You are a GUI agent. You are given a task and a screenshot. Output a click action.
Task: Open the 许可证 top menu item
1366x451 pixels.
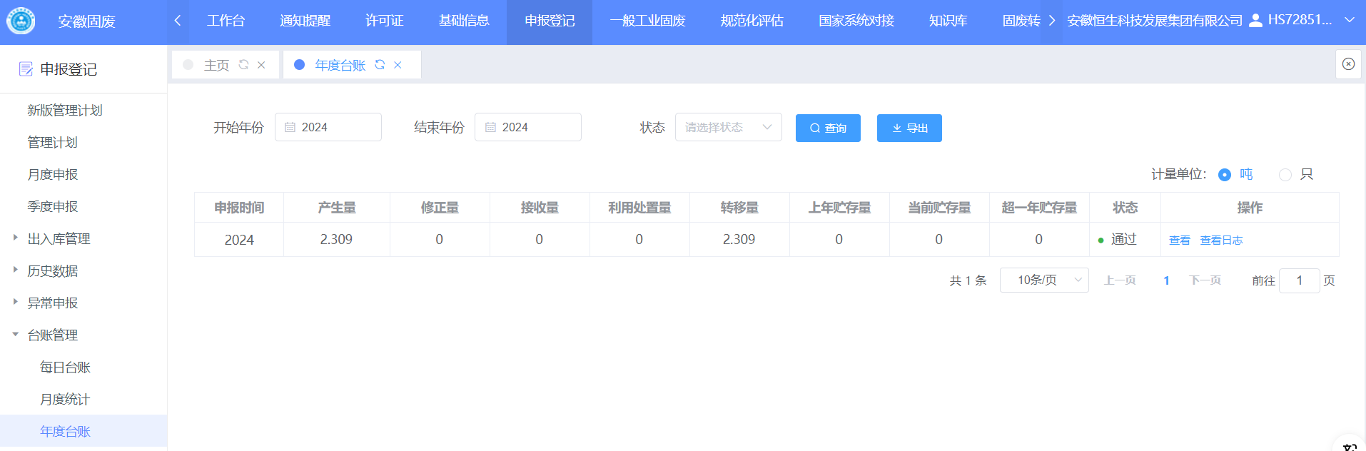[x=384, y=21]
